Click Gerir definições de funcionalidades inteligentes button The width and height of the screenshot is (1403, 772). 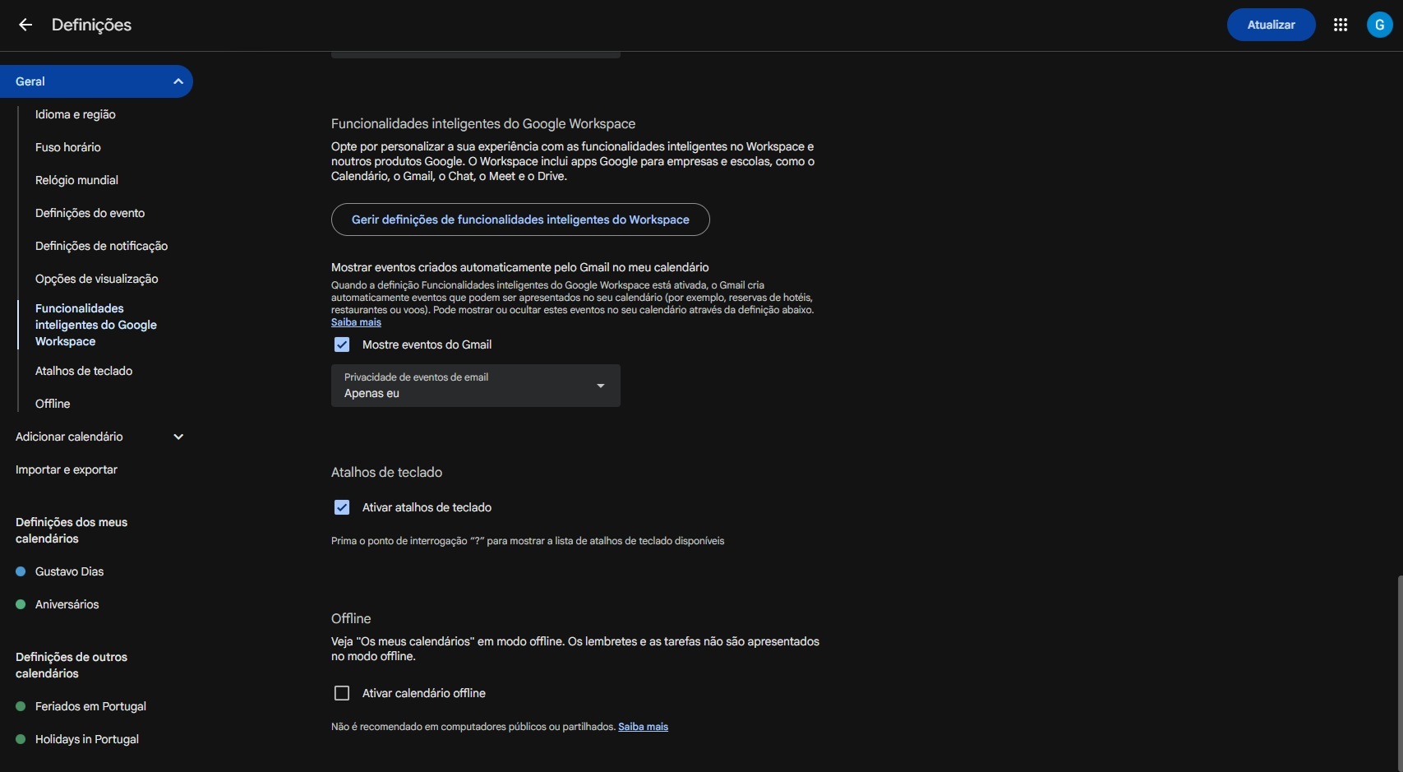pos(520,220)
